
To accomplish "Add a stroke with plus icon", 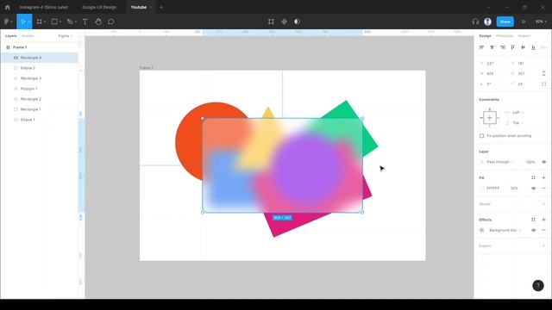I will pyautogui.click(x=543, y=204).
